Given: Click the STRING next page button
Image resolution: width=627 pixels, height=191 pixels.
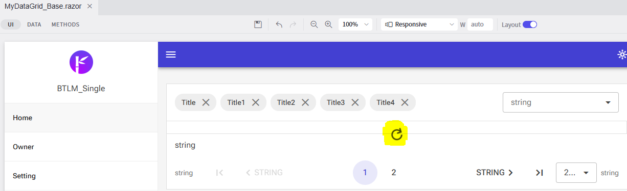Looking at the screenshot, I should click(495, 173).
